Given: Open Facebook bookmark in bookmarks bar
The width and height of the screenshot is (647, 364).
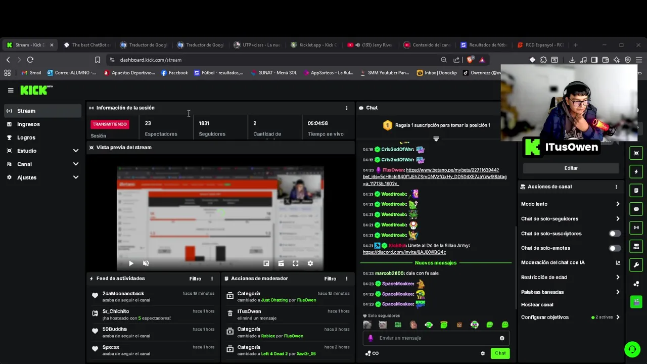Looking at the screenshot, I should 174,73.
